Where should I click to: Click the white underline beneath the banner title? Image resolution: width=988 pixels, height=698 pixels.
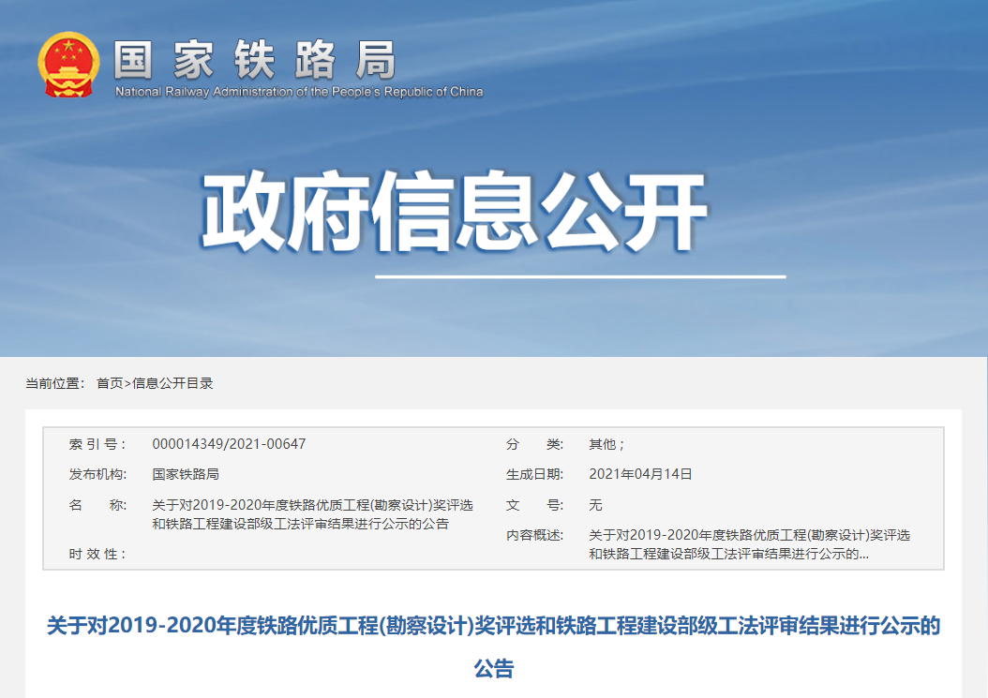click(x=578, y=276)
